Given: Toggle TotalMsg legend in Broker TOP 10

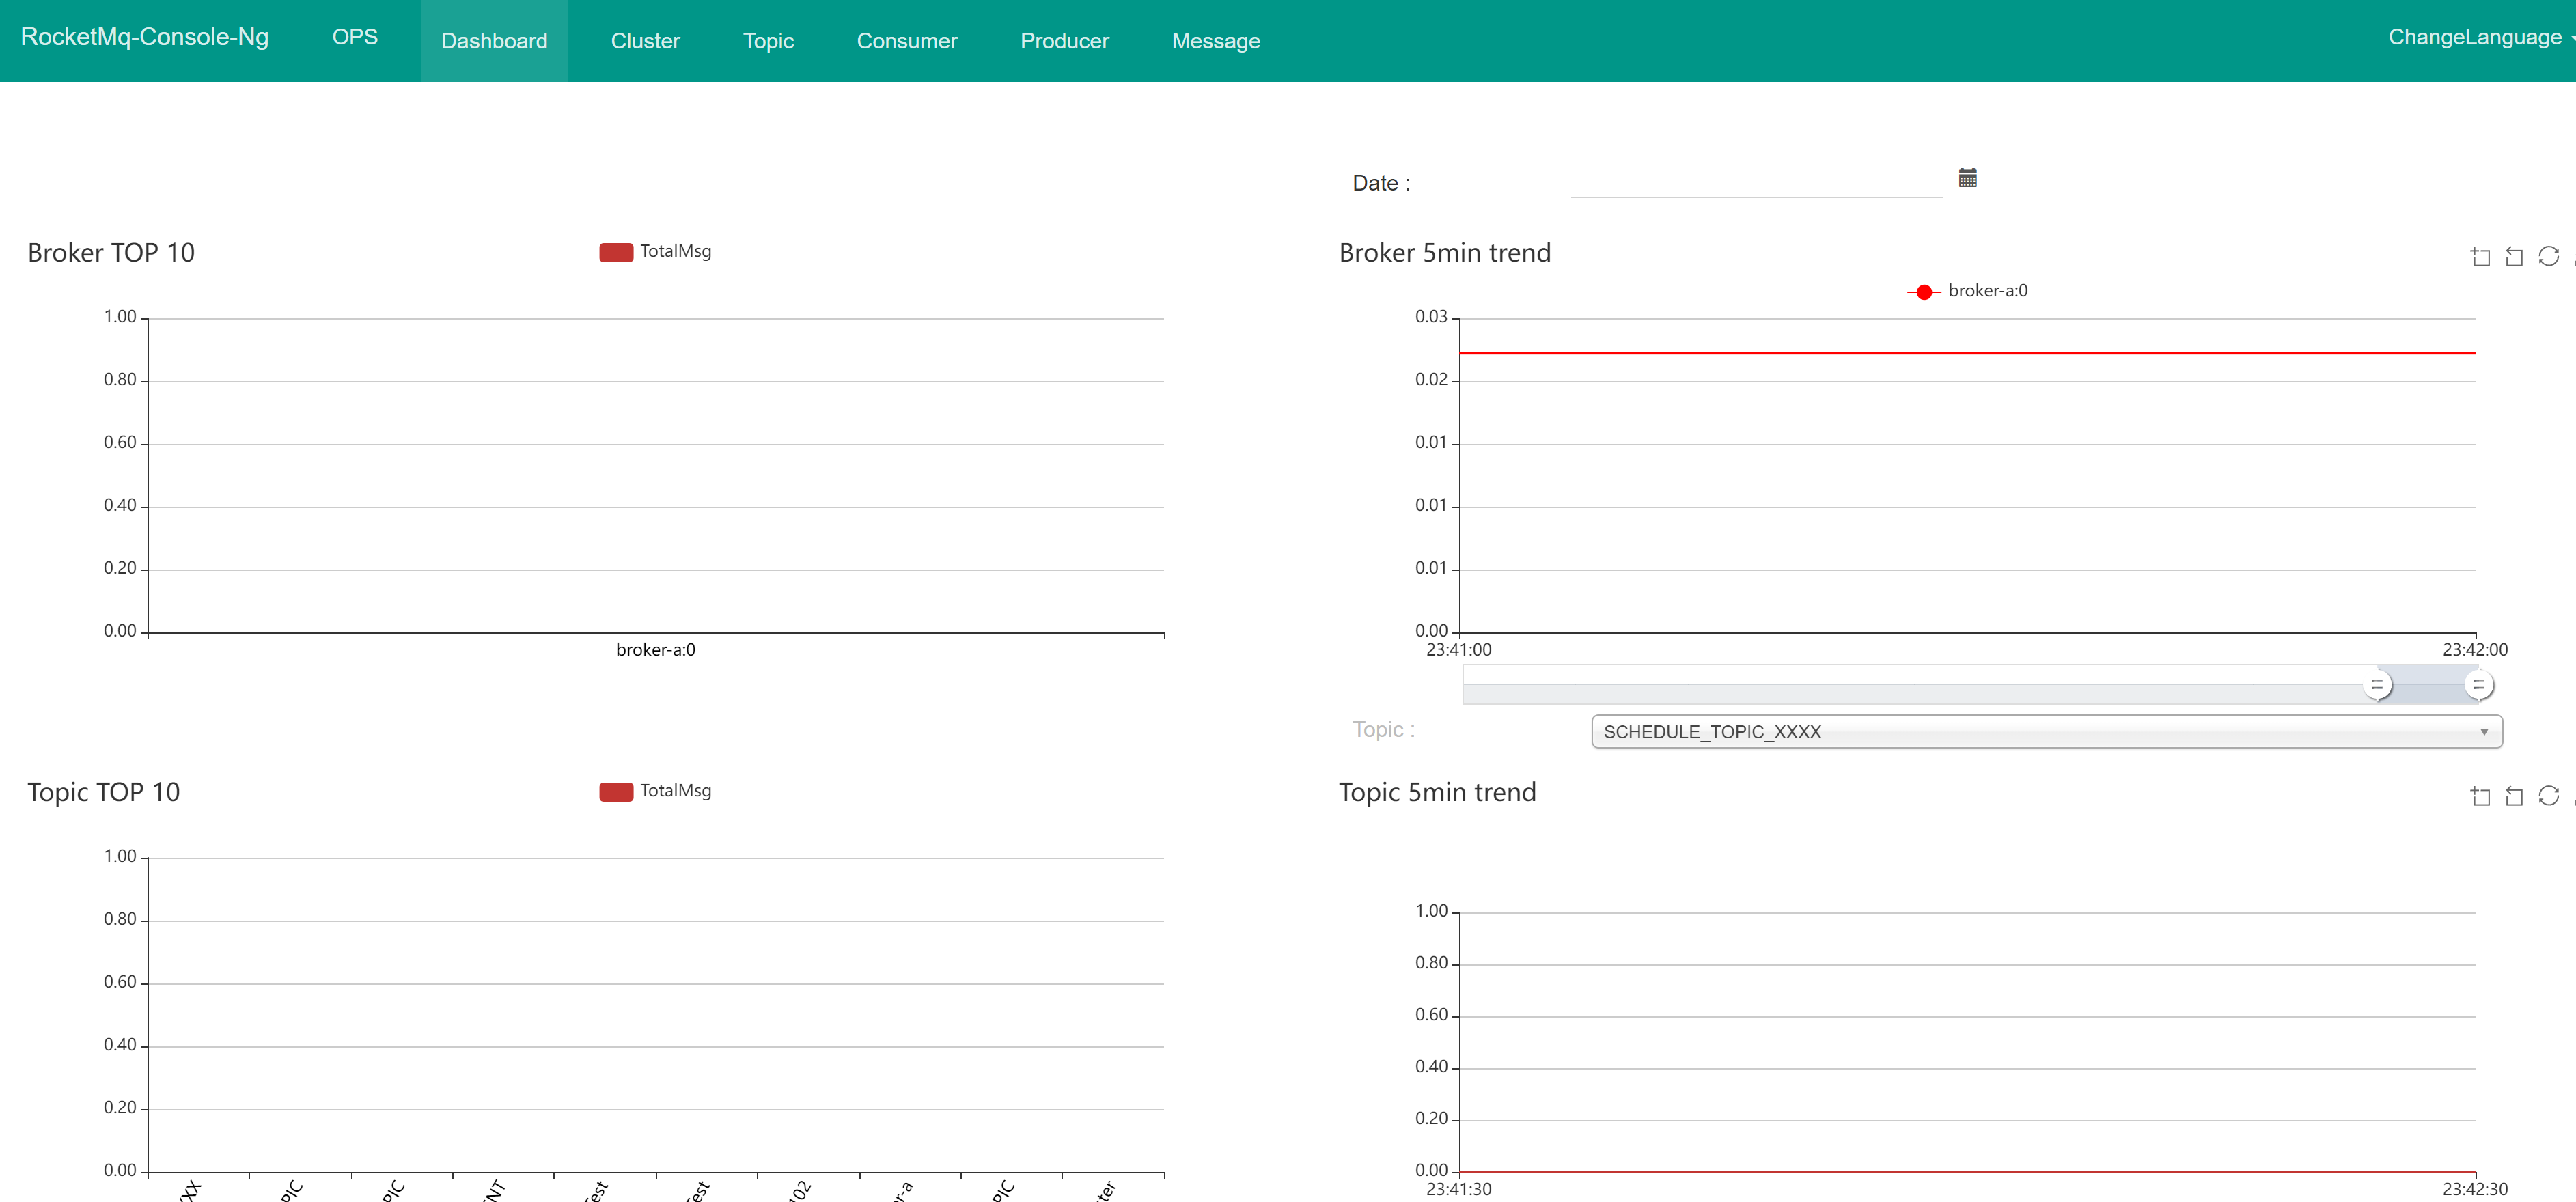Looking at the screenshot, I should [x=655, y=252].
